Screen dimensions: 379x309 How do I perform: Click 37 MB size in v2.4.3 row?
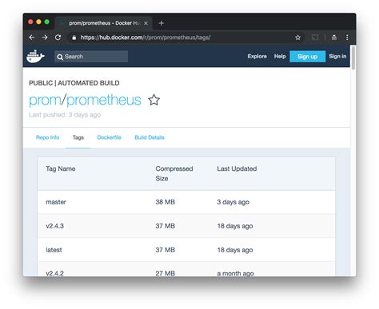[166, 226]
